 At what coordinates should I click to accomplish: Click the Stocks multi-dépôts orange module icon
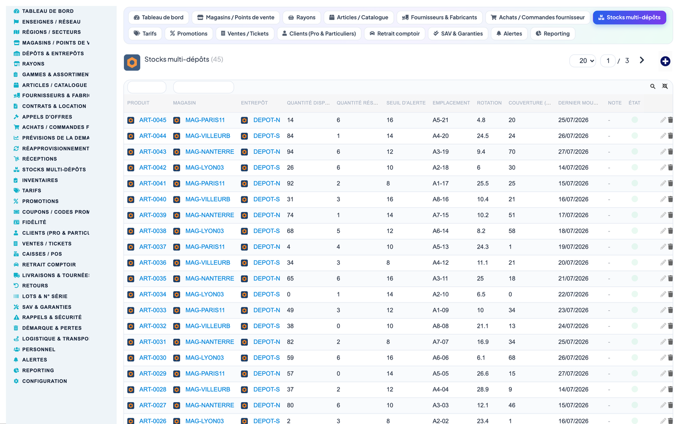(x=132, y=63)
